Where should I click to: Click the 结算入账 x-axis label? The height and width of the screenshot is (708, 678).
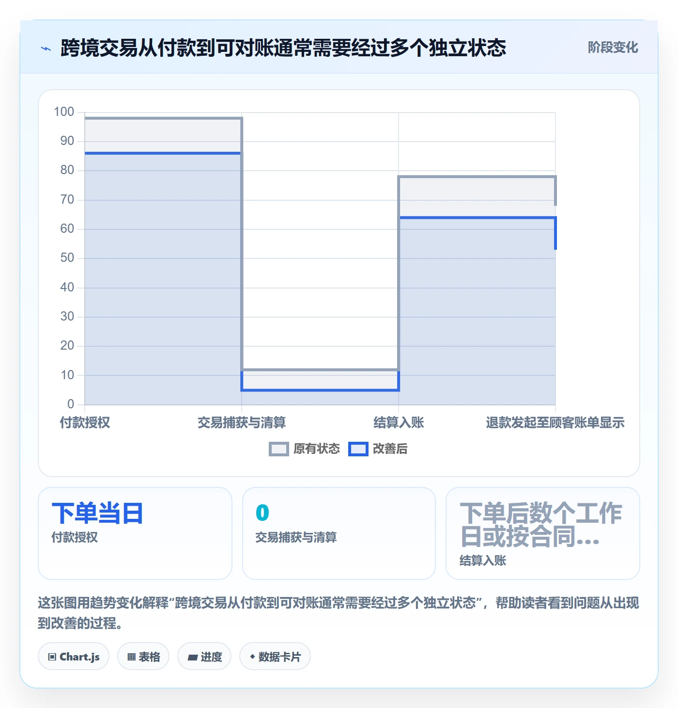click(399, 423)
